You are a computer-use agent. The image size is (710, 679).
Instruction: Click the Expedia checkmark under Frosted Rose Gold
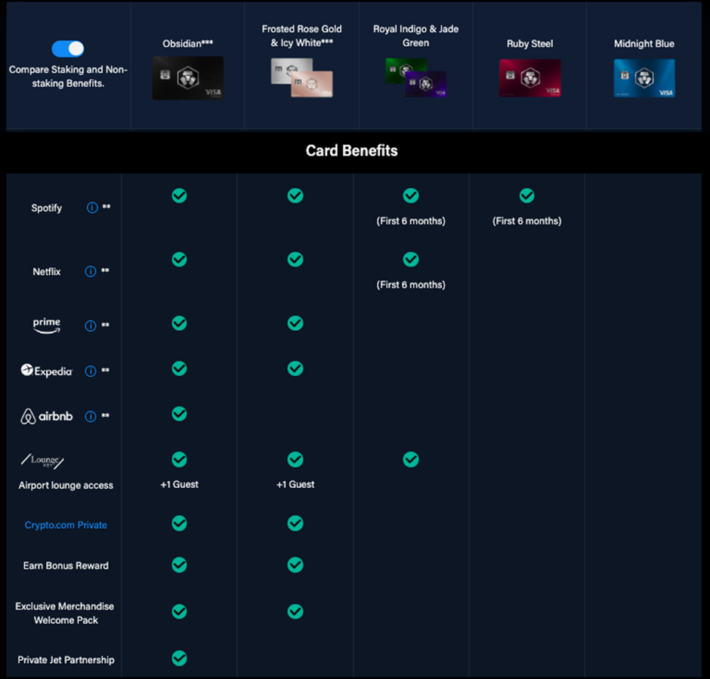295,369
